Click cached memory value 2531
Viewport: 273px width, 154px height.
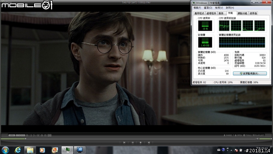(x=226, y=58)
